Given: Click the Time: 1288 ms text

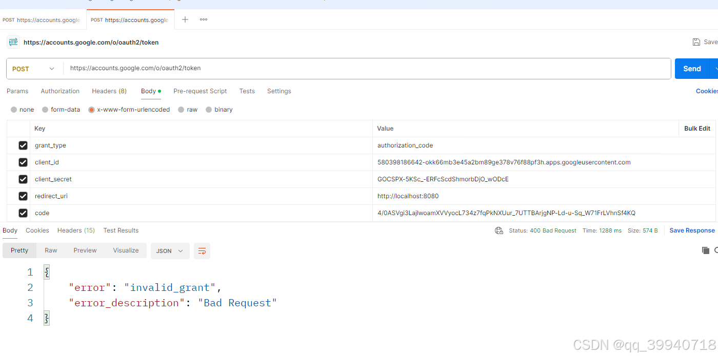Looking at the screenshot, I should 602,230.
